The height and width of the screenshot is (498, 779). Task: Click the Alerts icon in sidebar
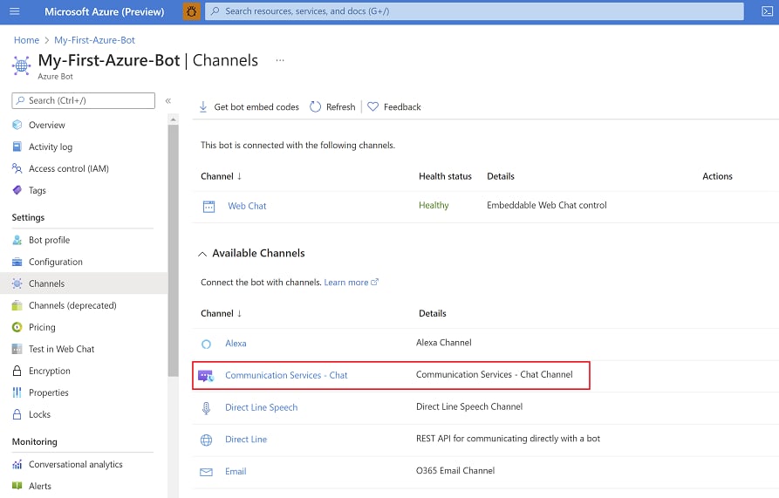click(17, 486)
